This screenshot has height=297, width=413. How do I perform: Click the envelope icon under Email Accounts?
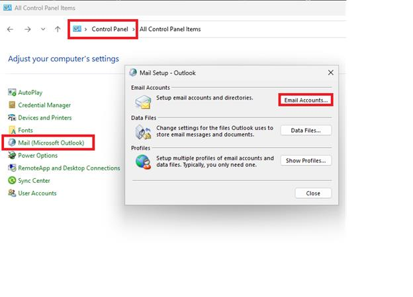[143, 102]
